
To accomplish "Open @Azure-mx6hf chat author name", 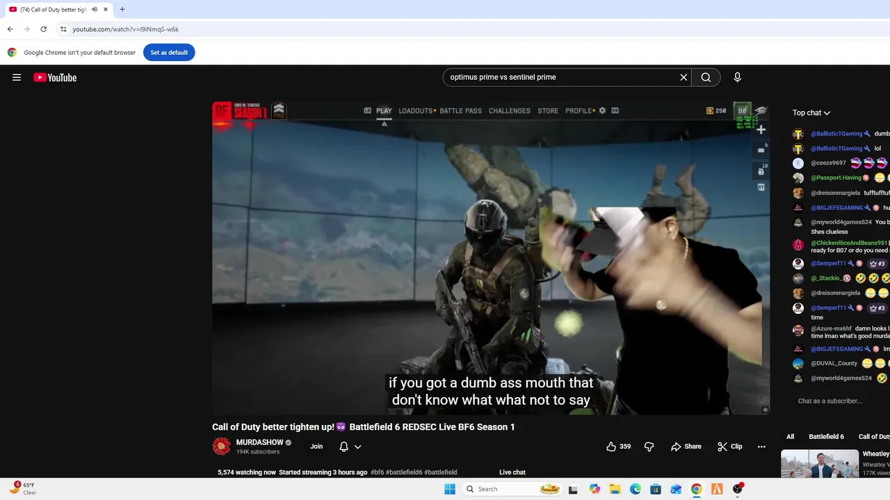I will [x=831, y=328].
